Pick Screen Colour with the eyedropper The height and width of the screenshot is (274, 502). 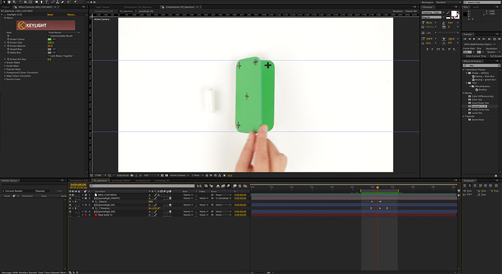54,39
